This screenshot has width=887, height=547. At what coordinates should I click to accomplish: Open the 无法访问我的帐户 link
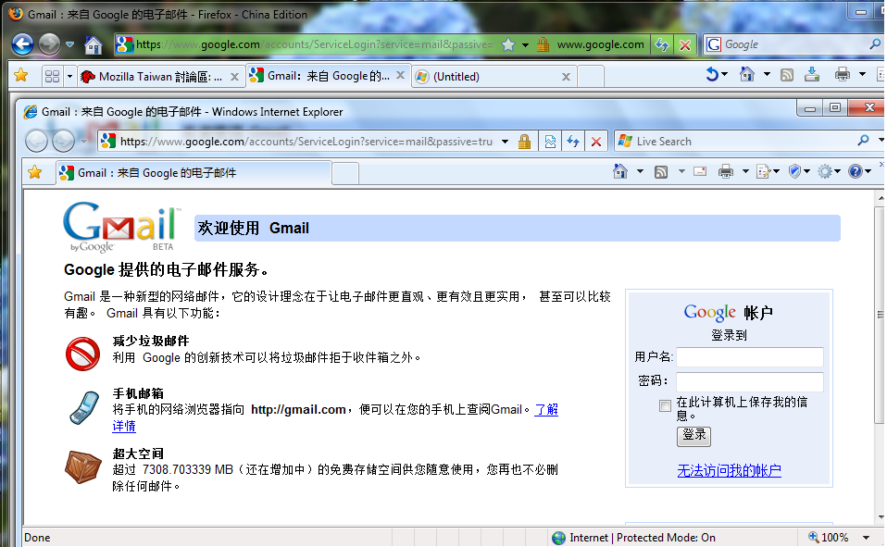(x=730, y=470)
